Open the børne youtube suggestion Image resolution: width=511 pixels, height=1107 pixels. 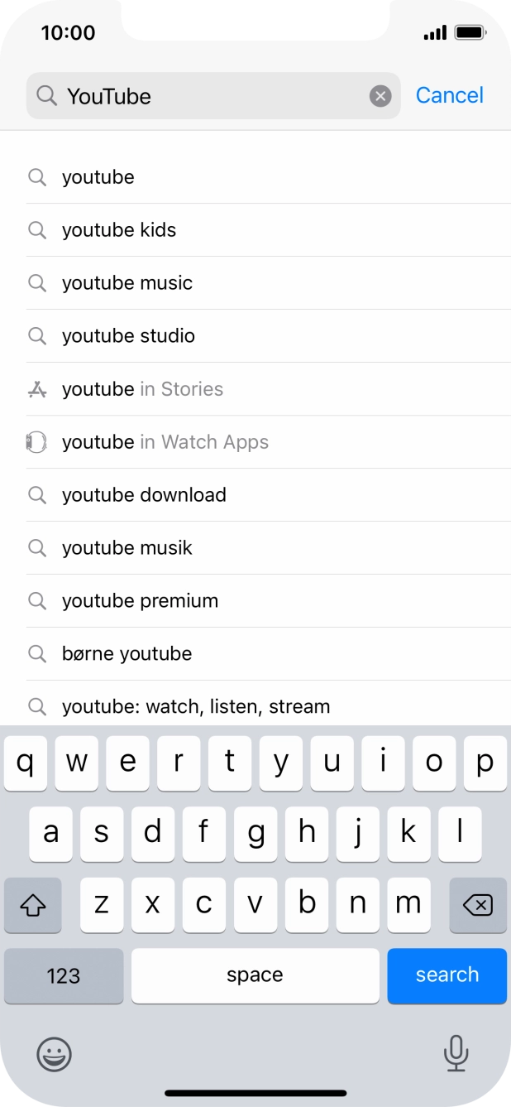126,653
